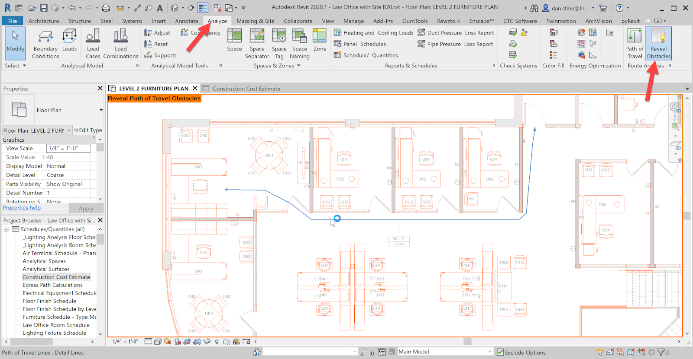This screenshot has height=359, width=693.
Task: Switch to Architecture ribbon tab
Action: click(44, 21)
